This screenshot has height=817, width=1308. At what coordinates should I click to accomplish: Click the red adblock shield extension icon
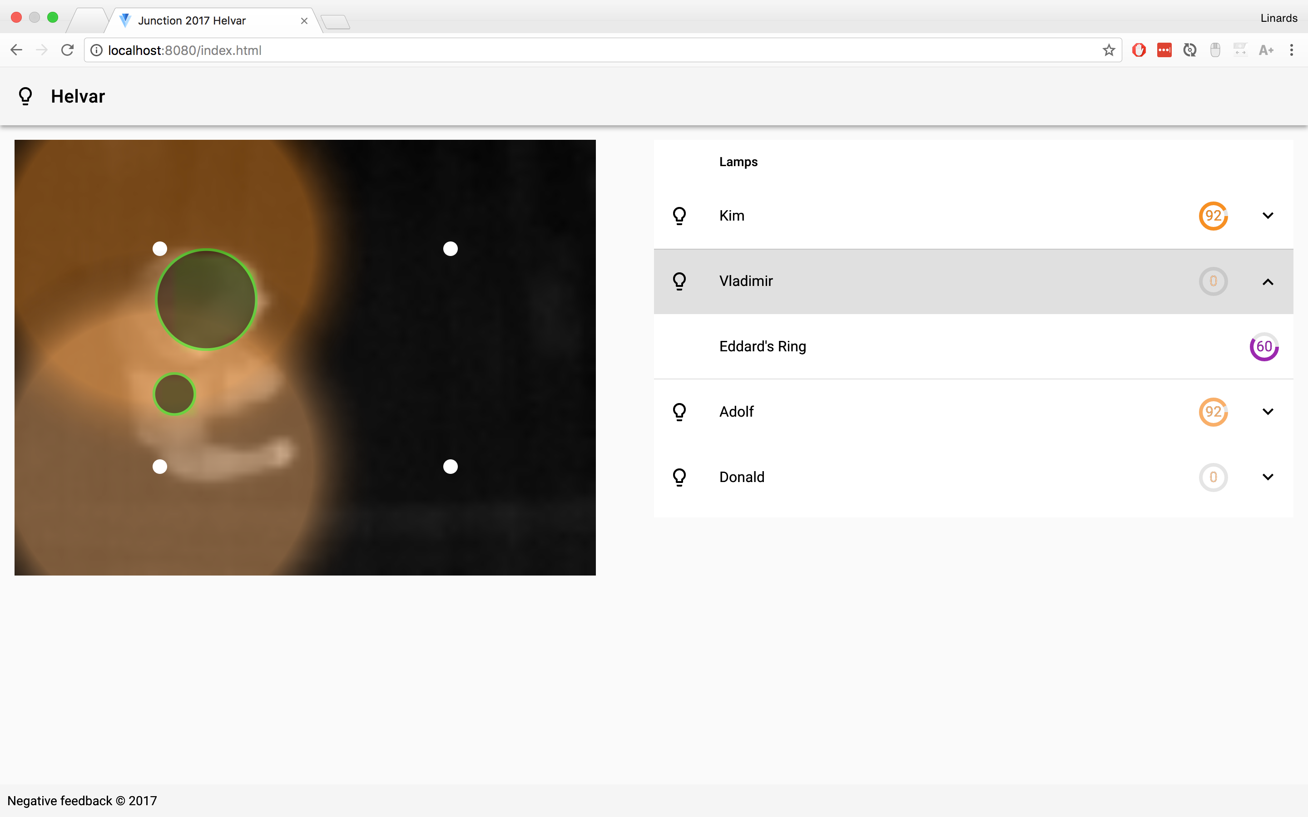pyautogui.click(x=1139, y=50)
